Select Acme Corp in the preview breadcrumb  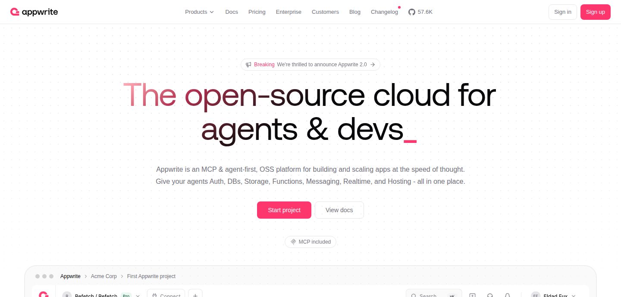pyautogui.click(x=104, y=276)
